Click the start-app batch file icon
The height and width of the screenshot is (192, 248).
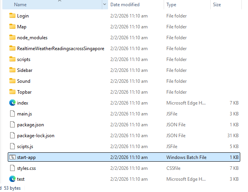[x=12, y=157]
